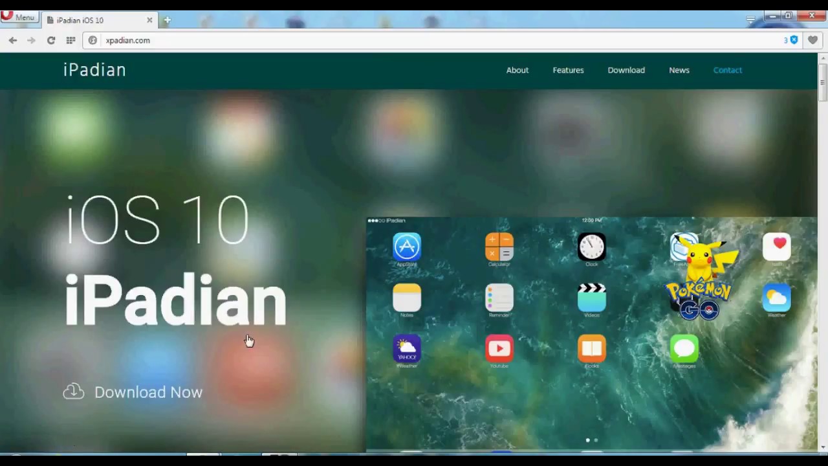Open the Health heart app icon
The image size is (828, 466).
click(x=777, y=247)
